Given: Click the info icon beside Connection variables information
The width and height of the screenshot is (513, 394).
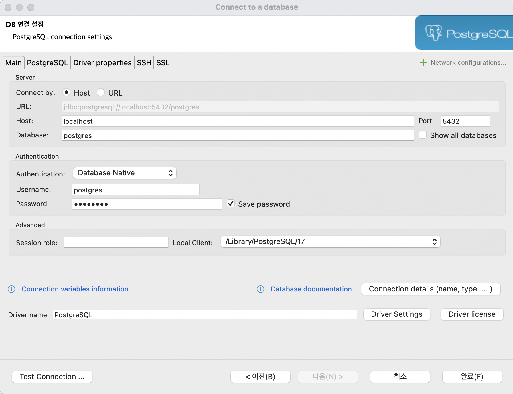Looking at the screenshot, I should pos(11,289).
